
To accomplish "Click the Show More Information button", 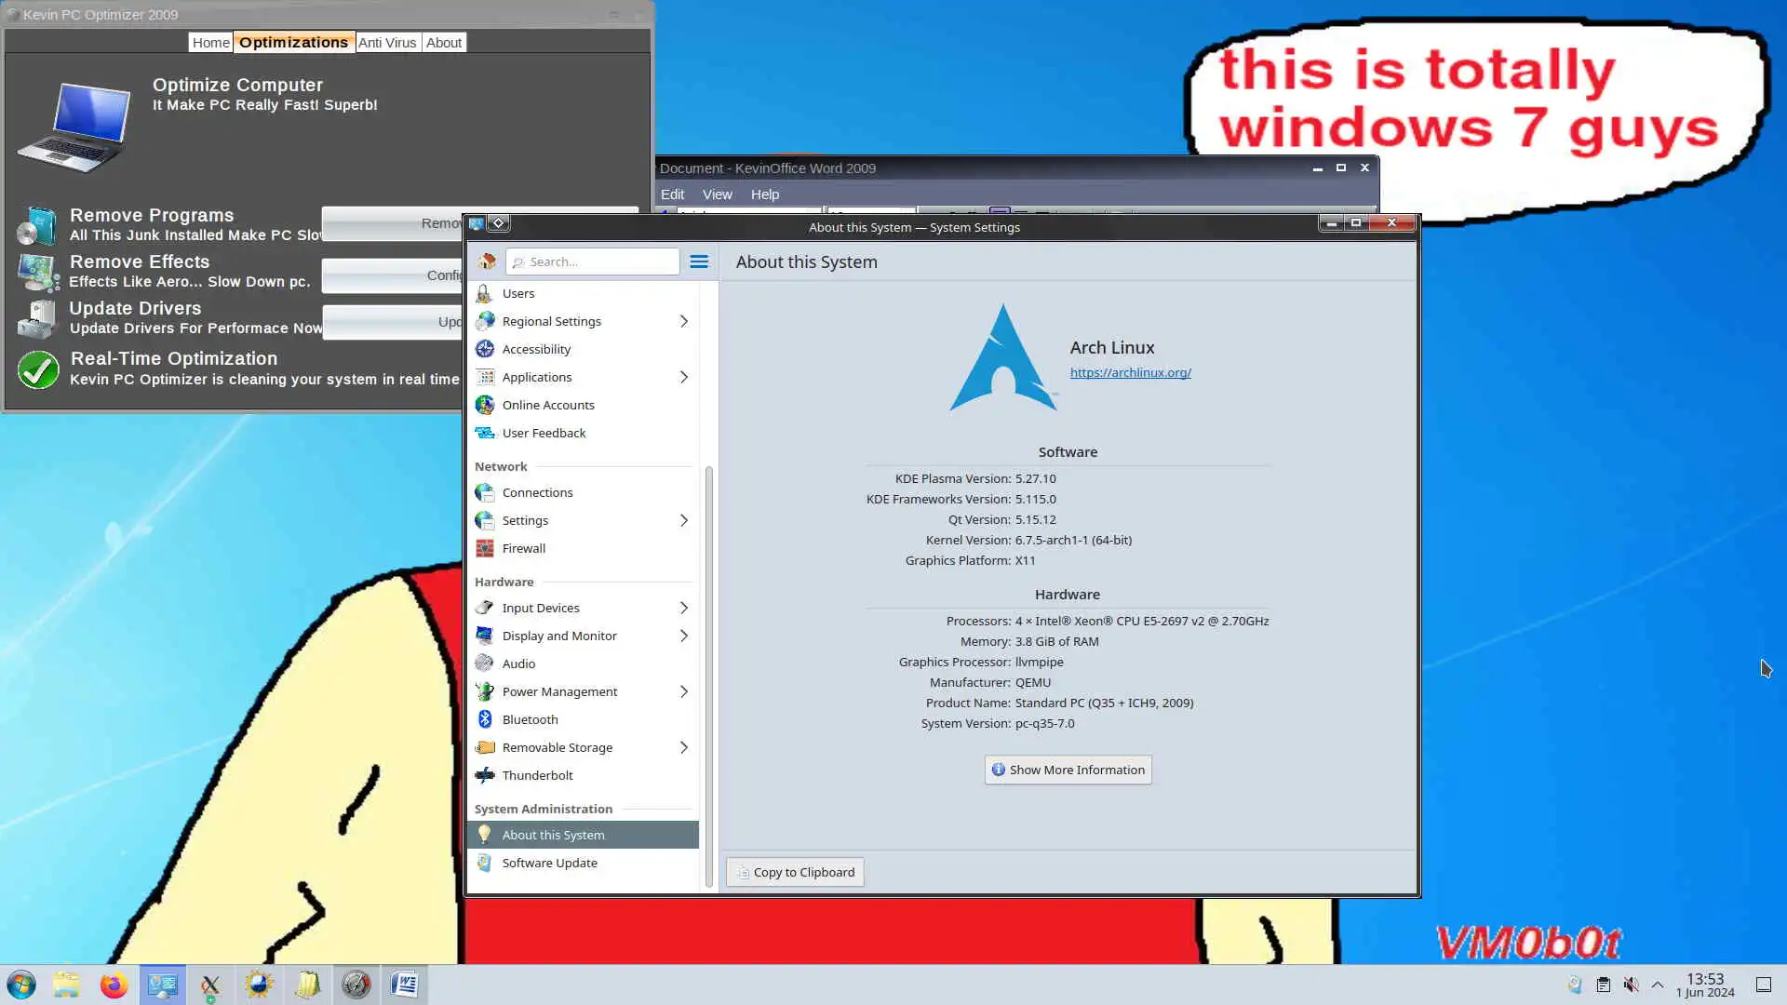I will [x=1068, y=770].
